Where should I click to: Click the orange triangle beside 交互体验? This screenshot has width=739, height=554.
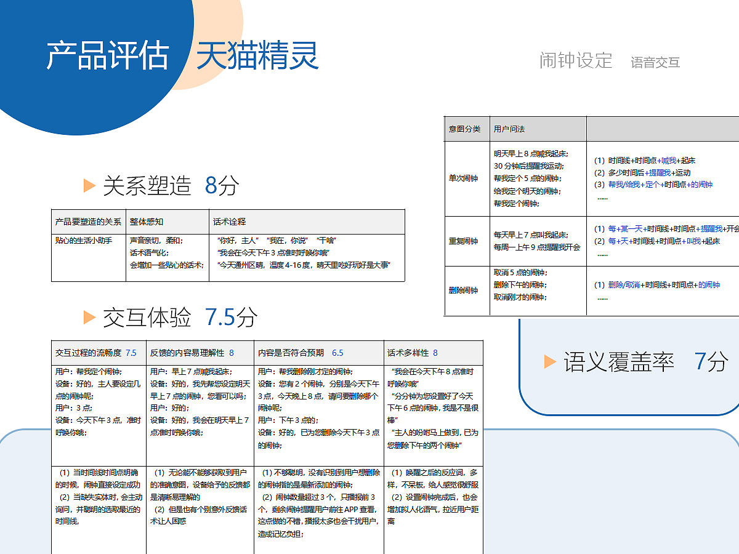[90, 318]
